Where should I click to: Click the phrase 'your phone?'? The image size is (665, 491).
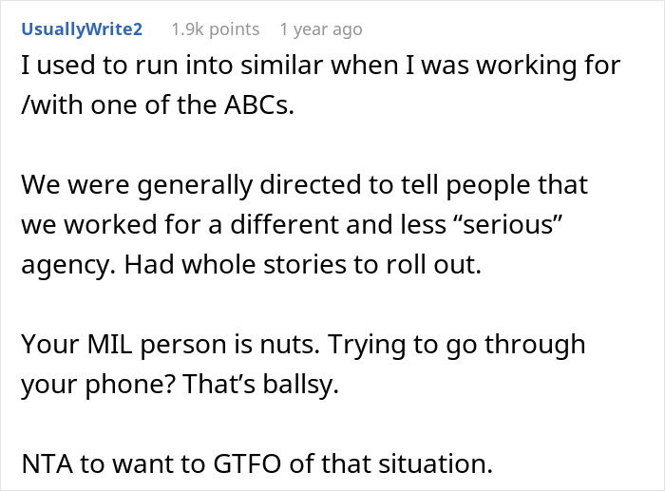click(99, 385)
